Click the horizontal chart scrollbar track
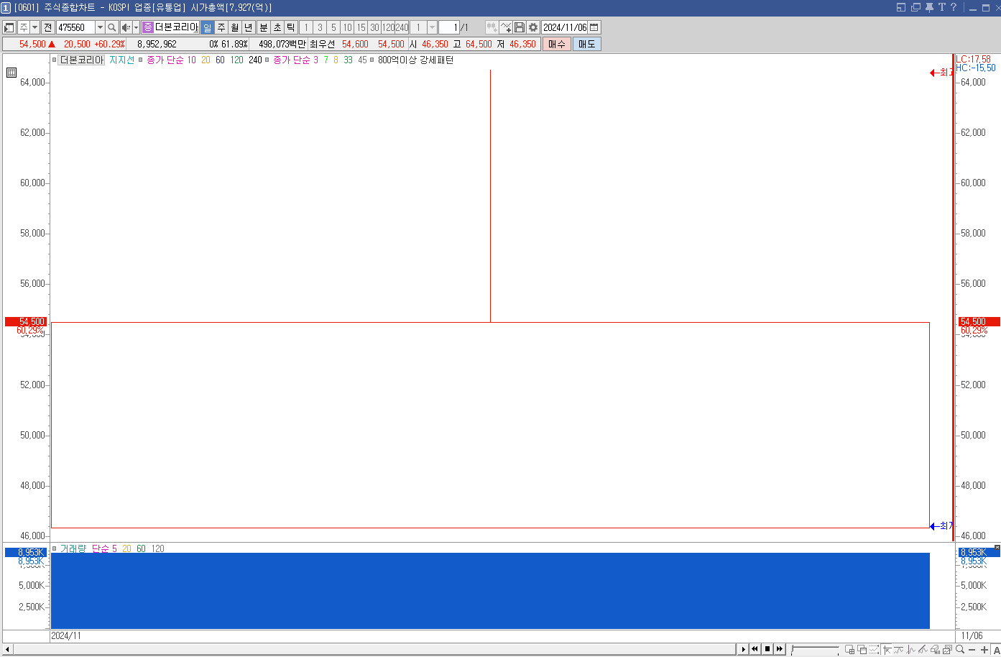 pos(375,650)
